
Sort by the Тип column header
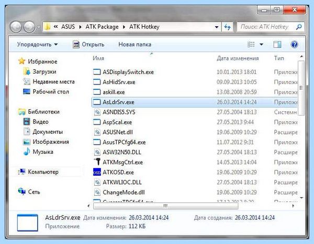279,58
